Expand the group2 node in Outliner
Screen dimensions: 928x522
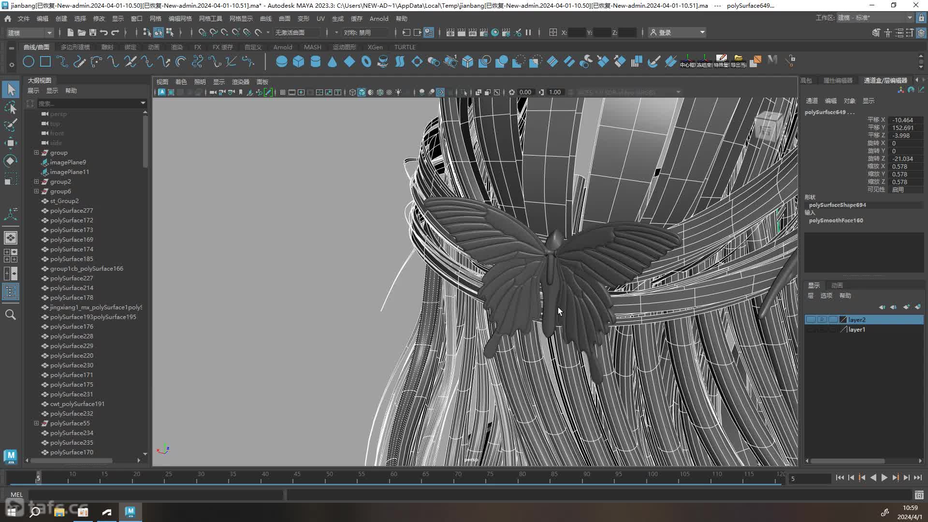click(x=36, y=181)
